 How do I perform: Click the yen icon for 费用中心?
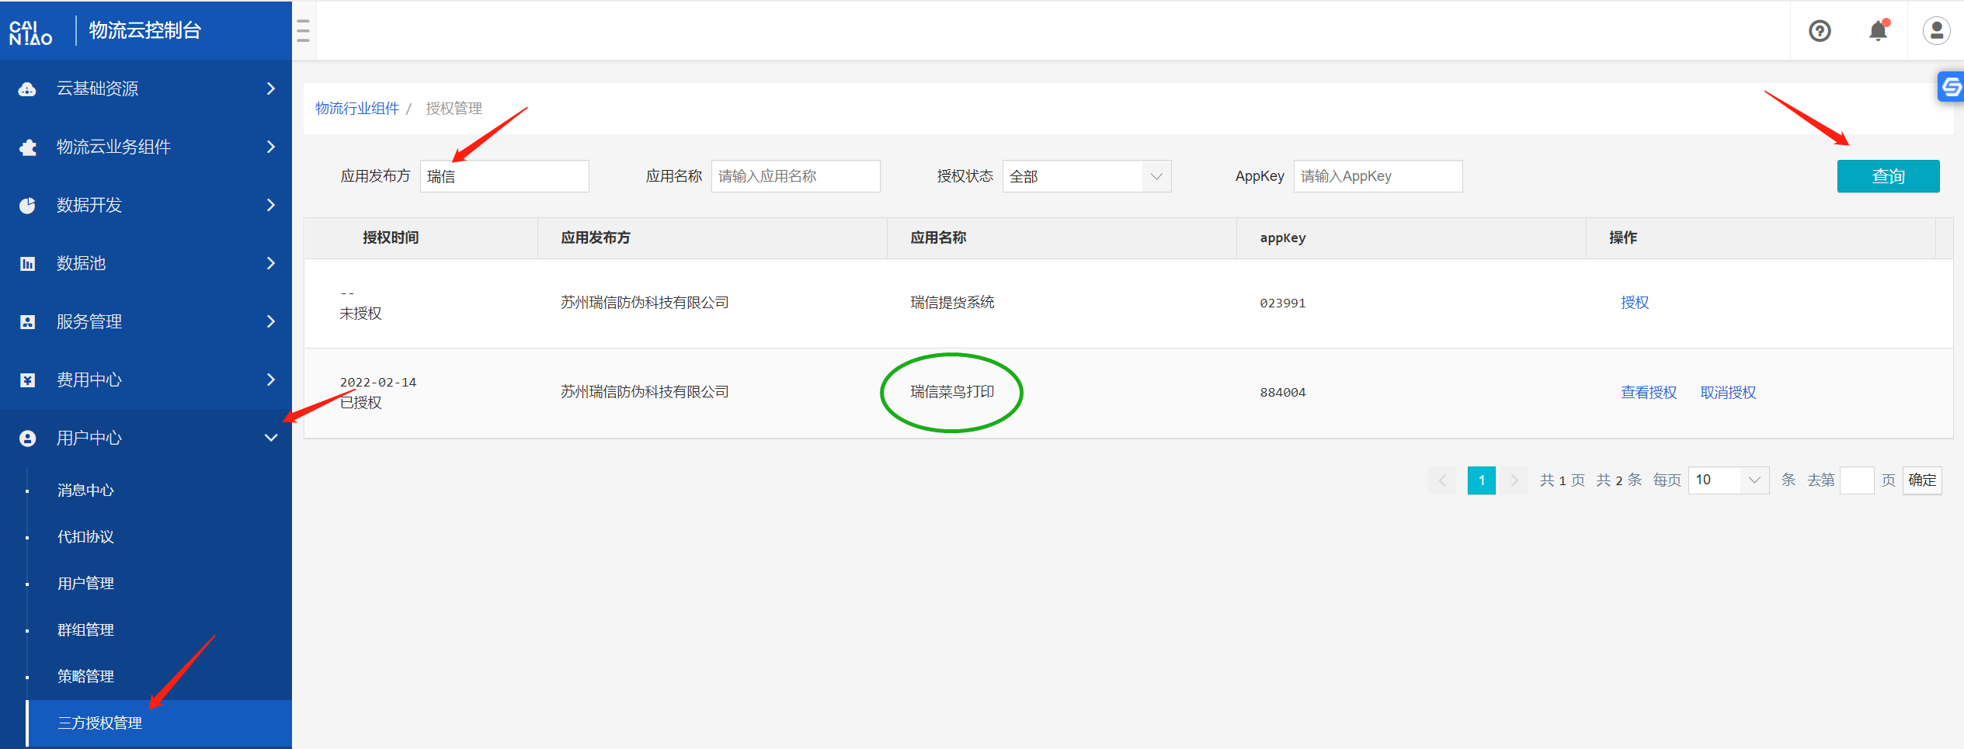point(27,380)
